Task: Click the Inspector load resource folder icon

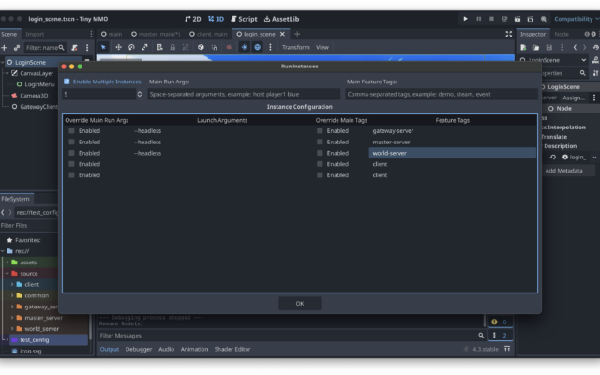Action: coord(536,48)
